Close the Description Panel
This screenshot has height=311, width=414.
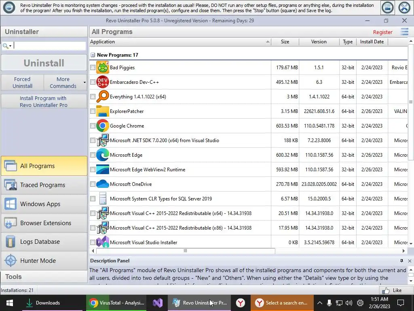[410, 261]
